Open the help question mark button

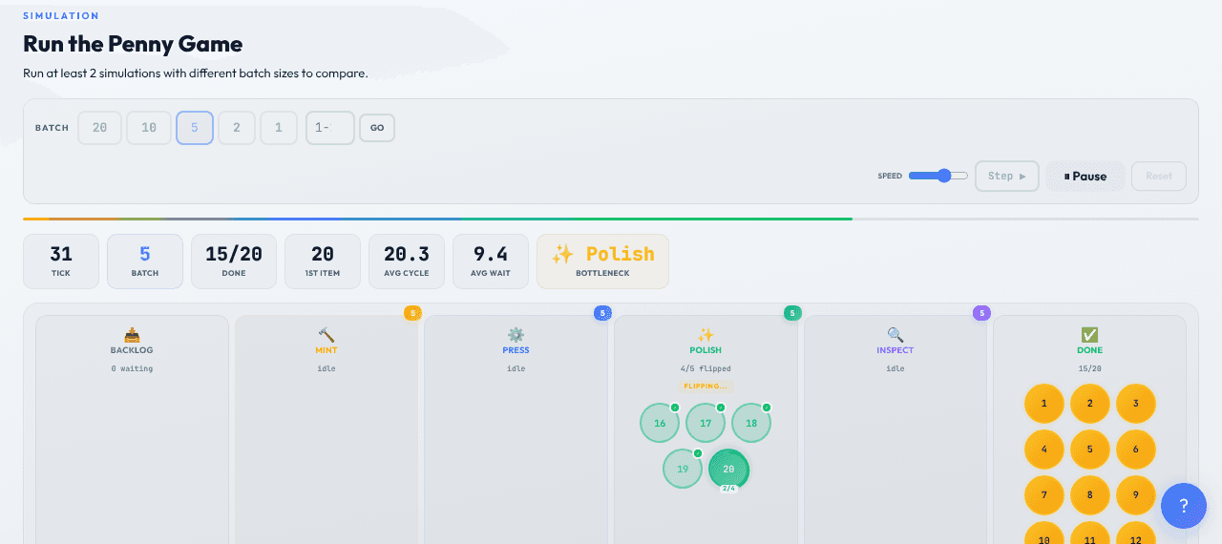[1184, 506]
